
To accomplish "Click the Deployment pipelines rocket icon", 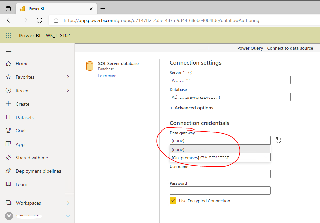I will pyautogui.click(x=8, y=171).
